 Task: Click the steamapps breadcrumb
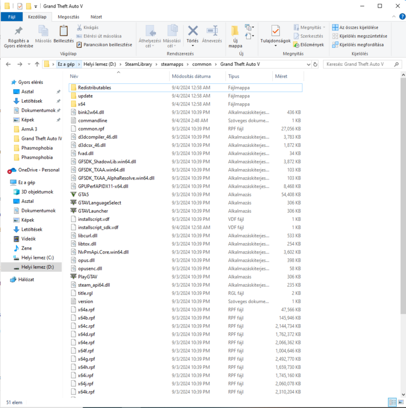(x=172, y=64)
